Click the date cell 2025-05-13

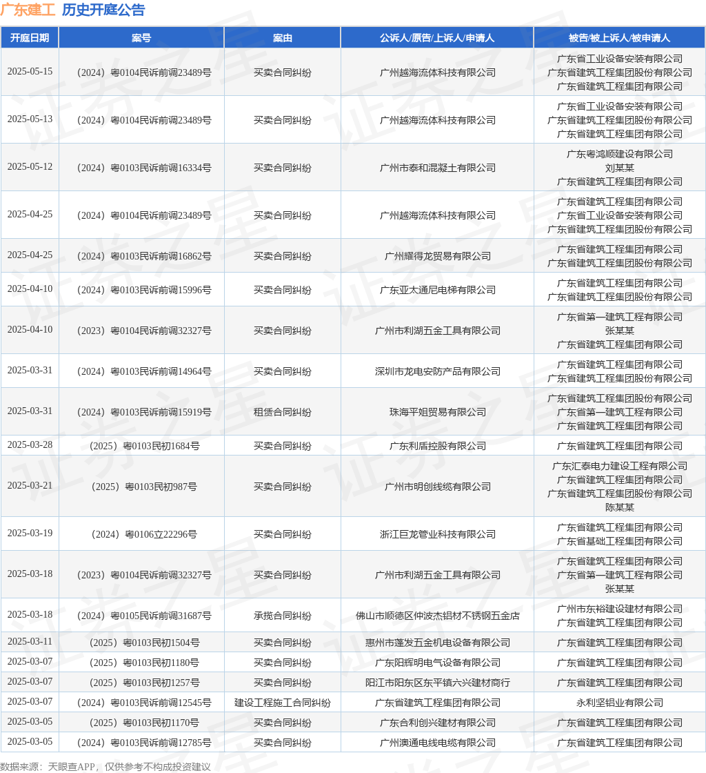pyautogui.click(x=30, y=119)
